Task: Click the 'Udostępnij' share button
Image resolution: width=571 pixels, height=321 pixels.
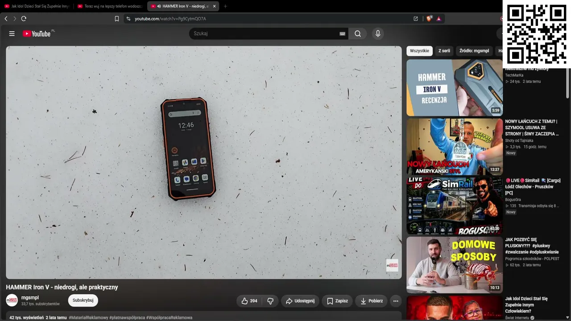Action: click(300, 301)
